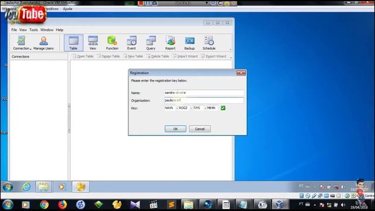Image resolution: width=375 pixels, height=211 pixels.
Task: Open the Report toolbar icon
Action: pyautogui.click(x=170, y=43)
